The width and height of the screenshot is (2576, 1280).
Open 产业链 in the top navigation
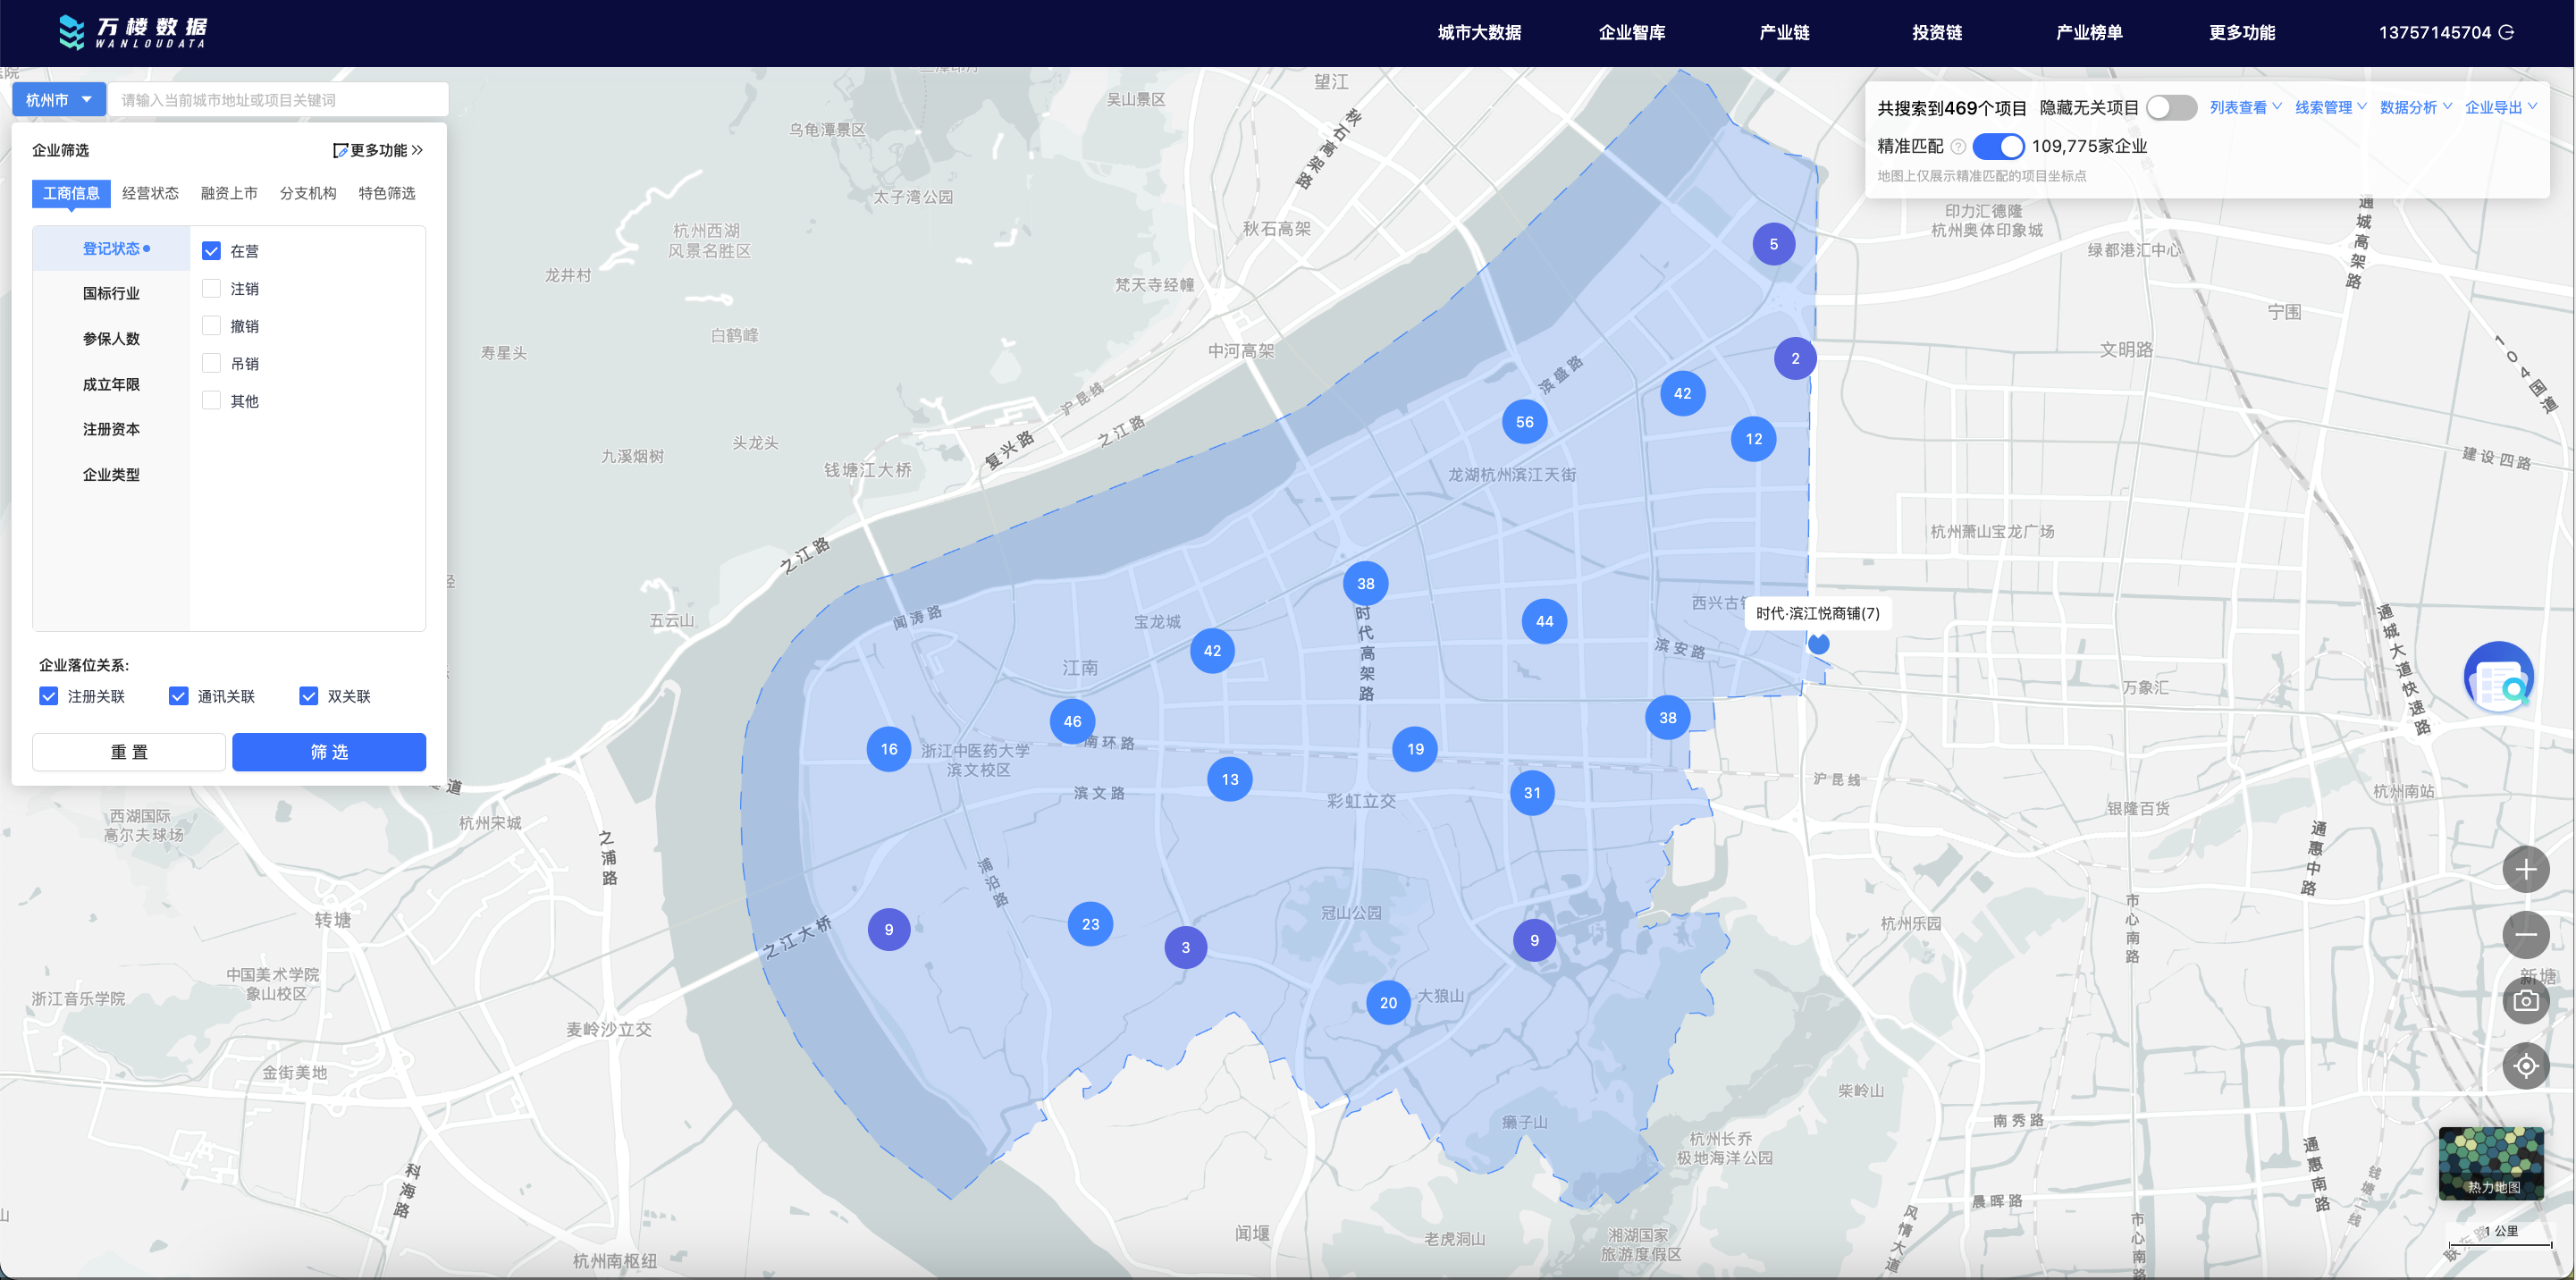point(1784,32)
